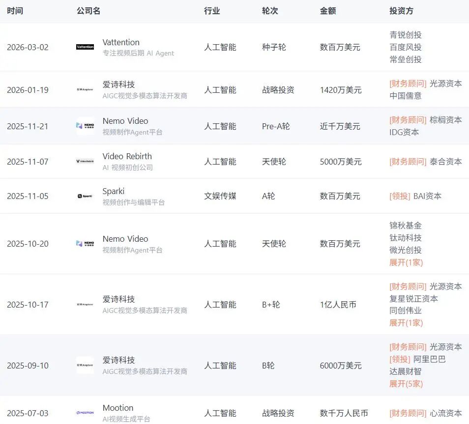Screen dimensions: 469x424
Task: Open the Video Rebirth company link
Action: [127, 156]
